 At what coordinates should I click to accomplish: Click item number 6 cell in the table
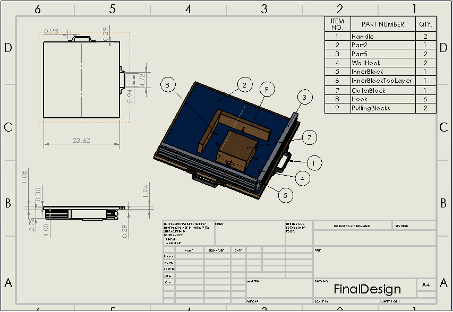[337, 81]
